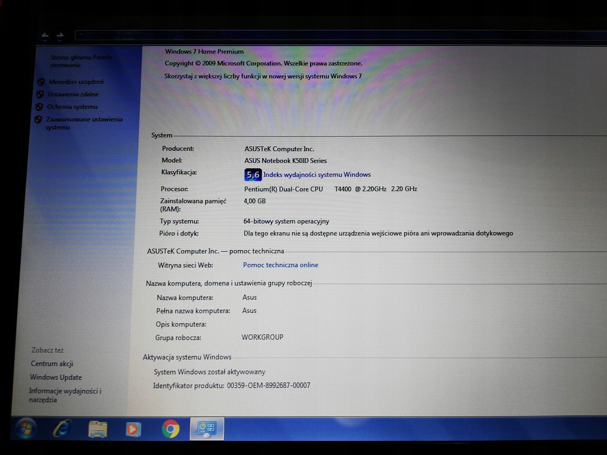Click the Pentium(R) Dual-Core CPU T4400 value

point(331,189)
